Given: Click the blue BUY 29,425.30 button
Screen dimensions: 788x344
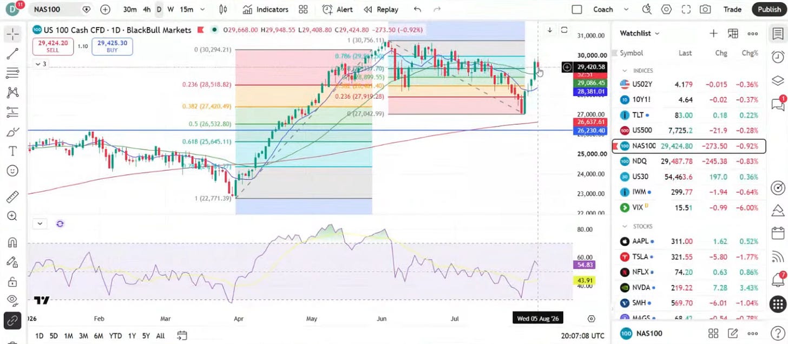Looking at the screenshot, I should pyautogui.click(x=112, y=46).
